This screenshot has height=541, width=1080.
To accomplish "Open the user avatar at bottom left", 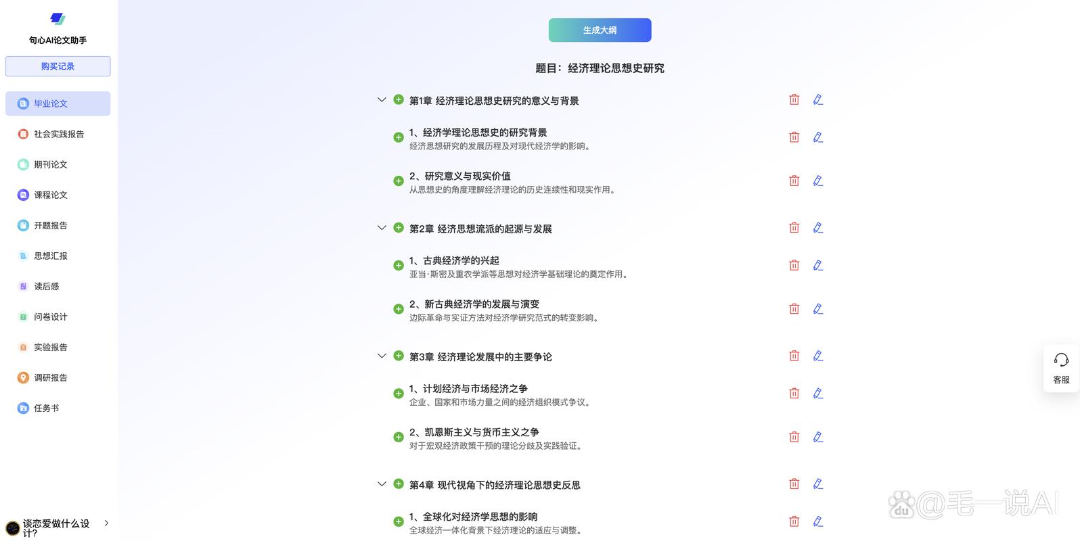I will click(12, 528).
